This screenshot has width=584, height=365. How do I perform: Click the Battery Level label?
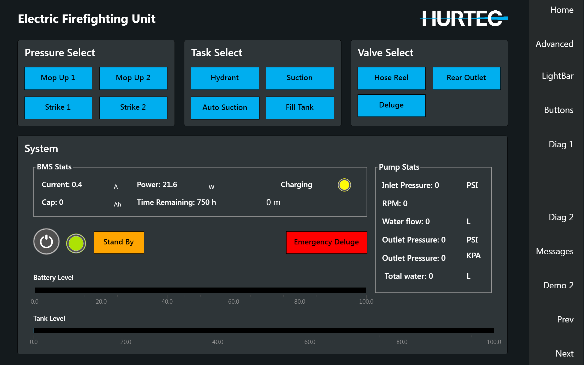click(53, 278)
